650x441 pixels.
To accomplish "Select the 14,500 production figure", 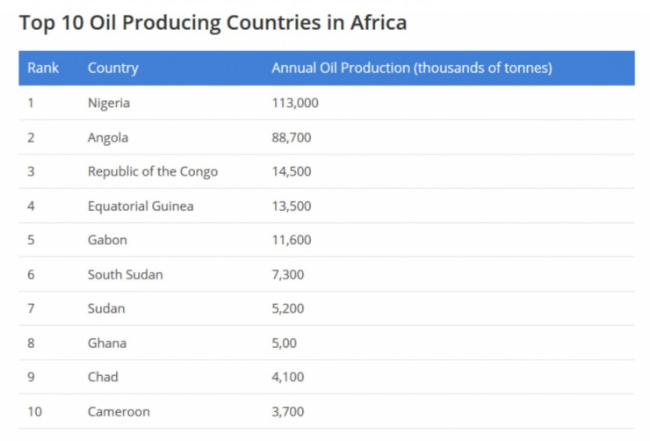I will [x=292, y=171].
